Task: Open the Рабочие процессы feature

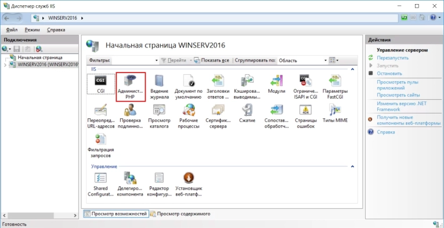Action: click(x=188, y=116)
